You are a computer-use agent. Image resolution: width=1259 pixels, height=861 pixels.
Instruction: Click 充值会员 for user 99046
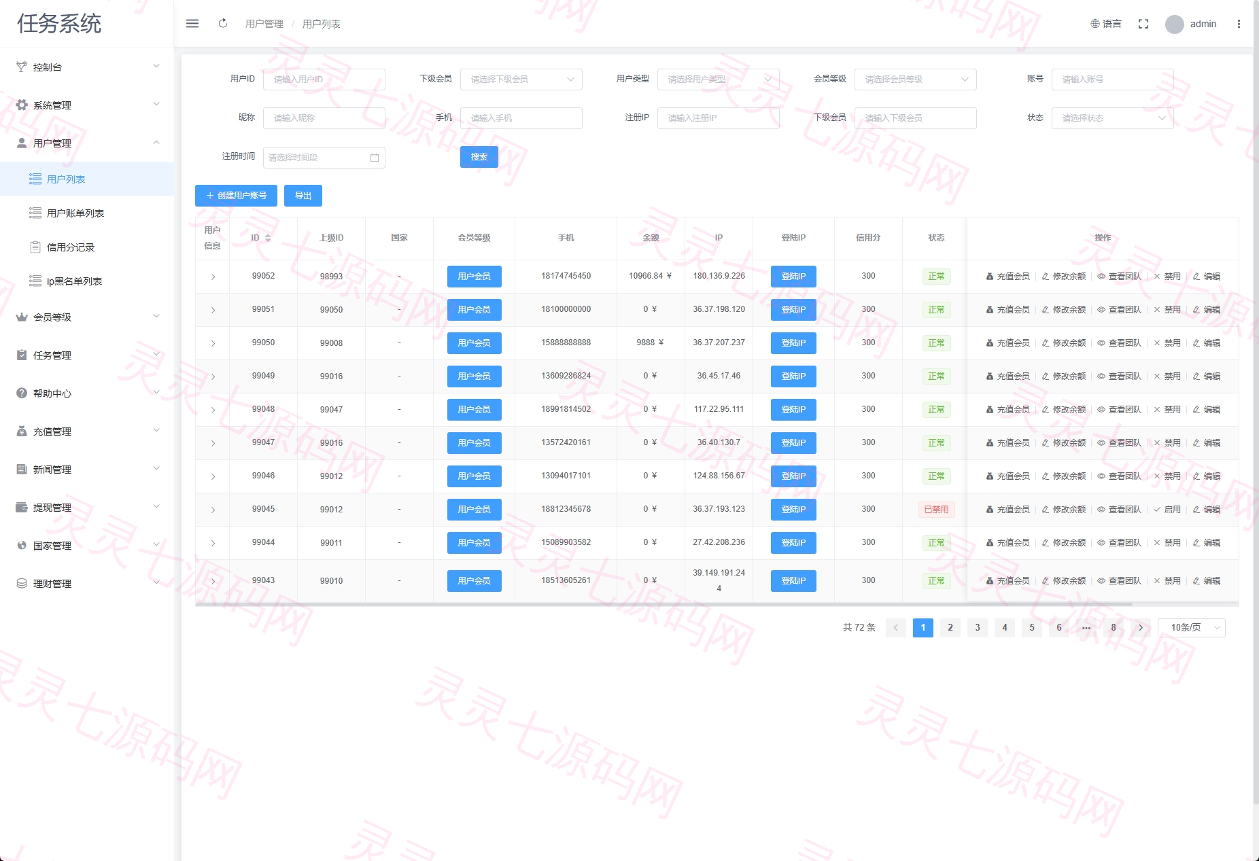pyautogui.click(x=1008, y=476)
